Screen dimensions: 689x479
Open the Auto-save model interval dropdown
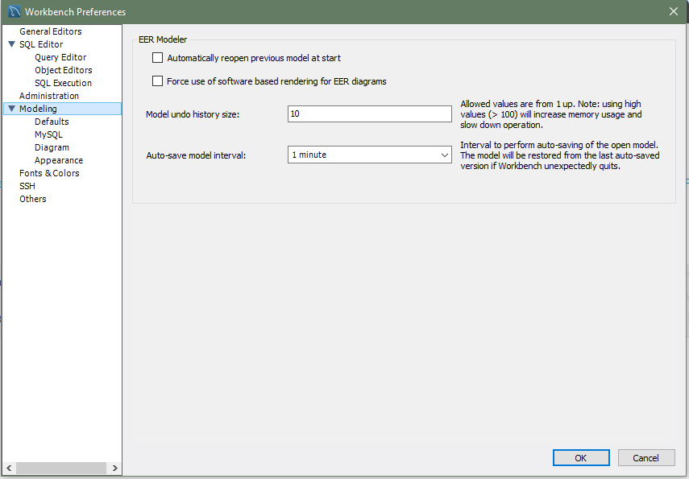point(369,155)
